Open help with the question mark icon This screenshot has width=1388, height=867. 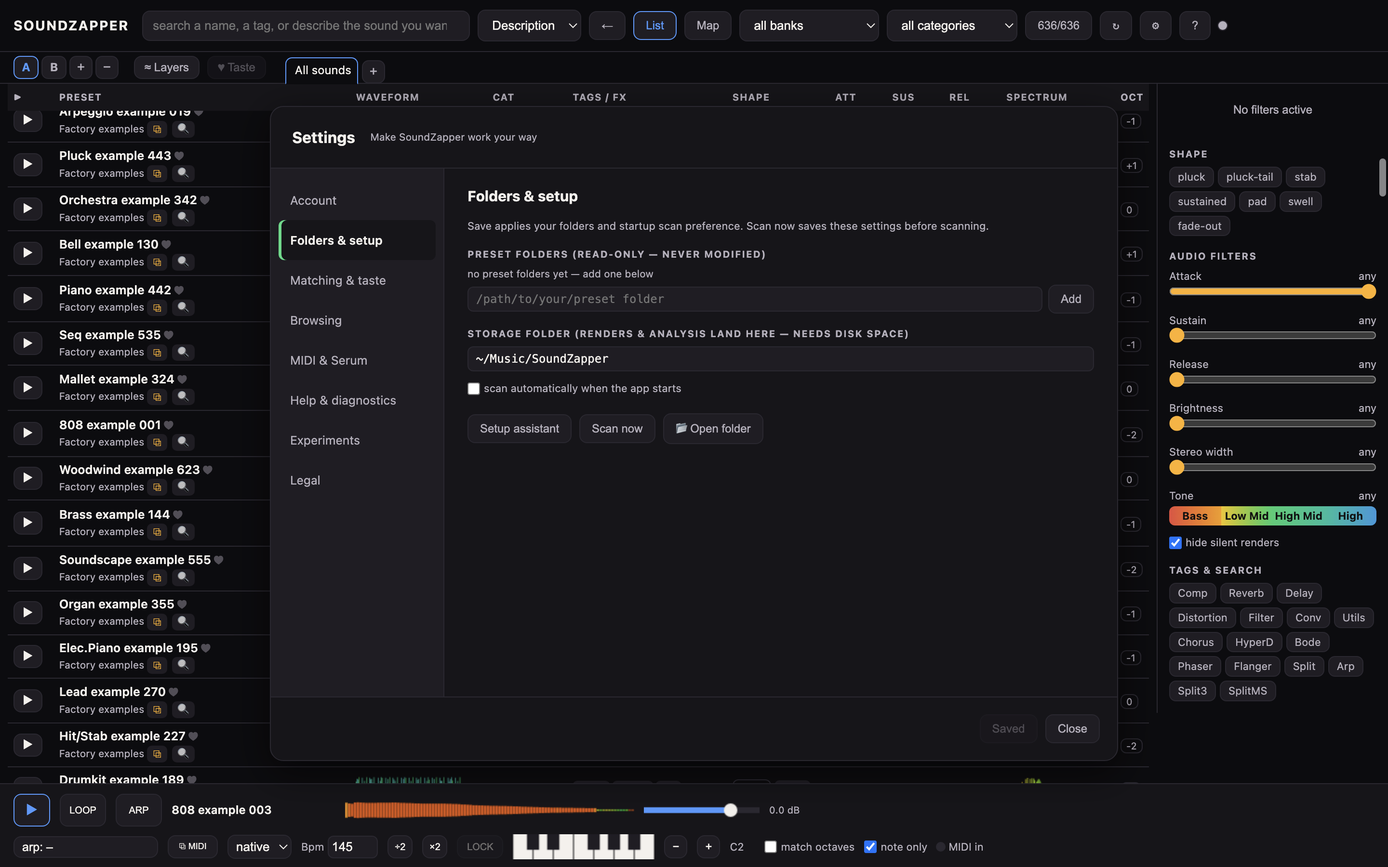click(1195, 26)
